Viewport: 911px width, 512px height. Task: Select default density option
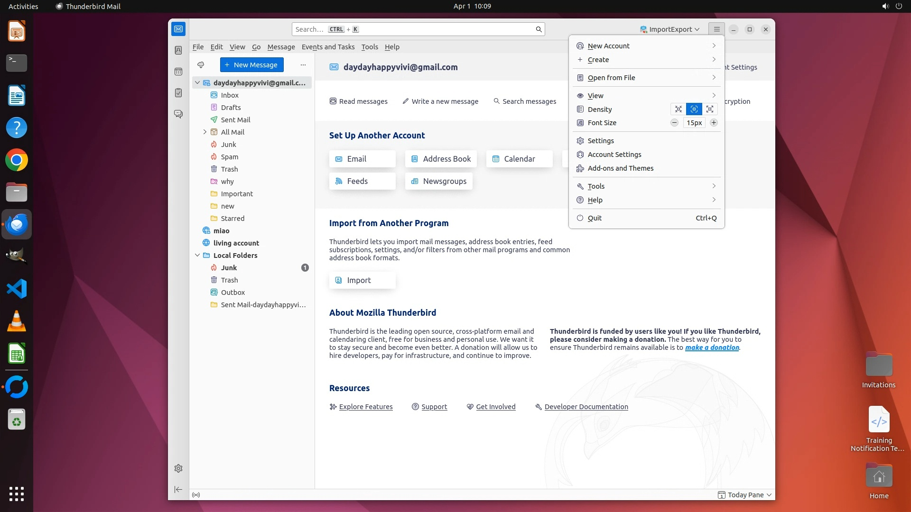pos(694,109)
